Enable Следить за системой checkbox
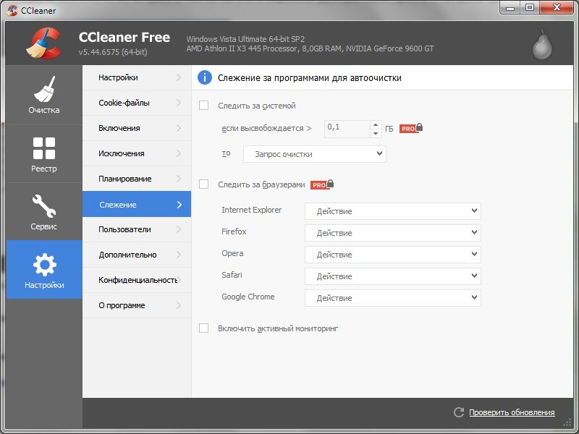579x434 pixels. coord(204,106)
